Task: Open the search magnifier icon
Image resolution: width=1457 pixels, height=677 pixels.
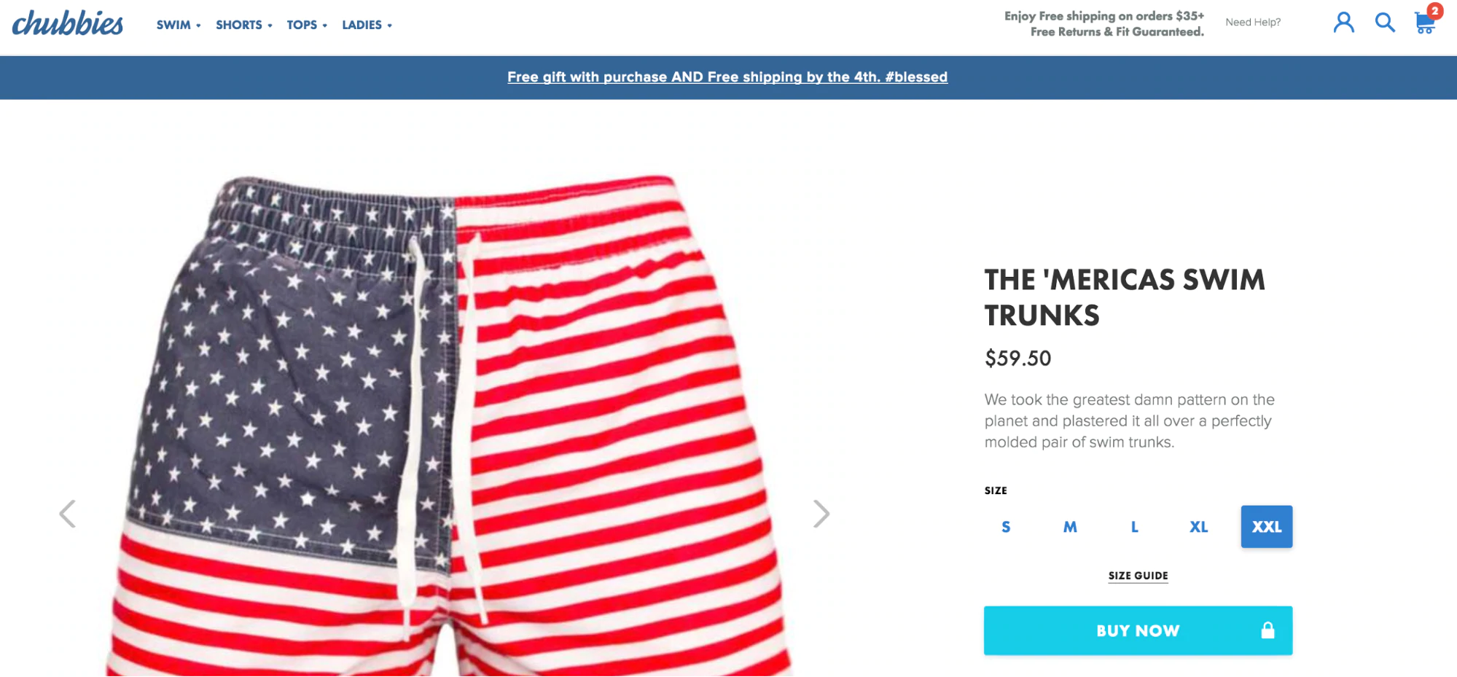Action: 1385,23
